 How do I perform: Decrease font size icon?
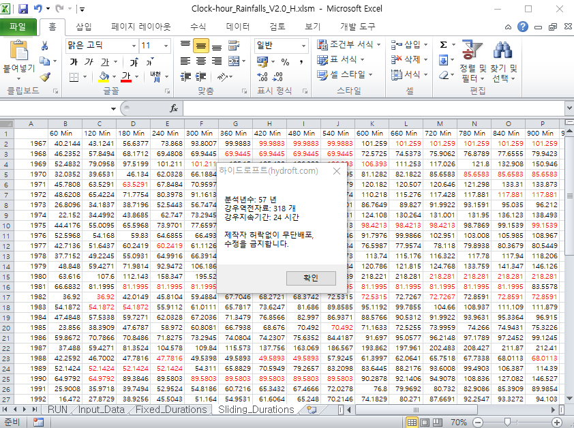click(x=150, y=62)
